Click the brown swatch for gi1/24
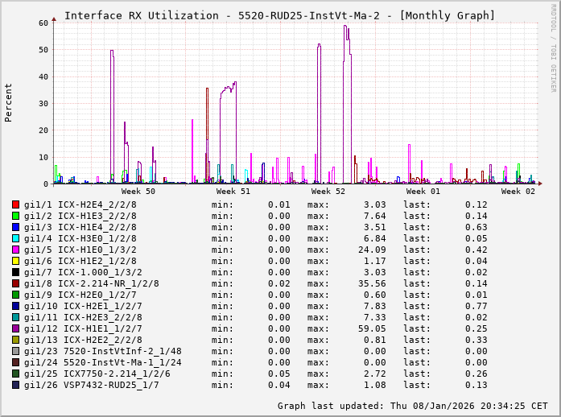This screenshot has height=417, width=561. click(15, 362)
